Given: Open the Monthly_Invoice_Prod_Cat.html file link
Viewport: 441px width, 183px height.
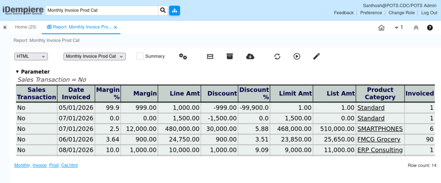Looking at the screenshot, I should (x=46, y=165).
